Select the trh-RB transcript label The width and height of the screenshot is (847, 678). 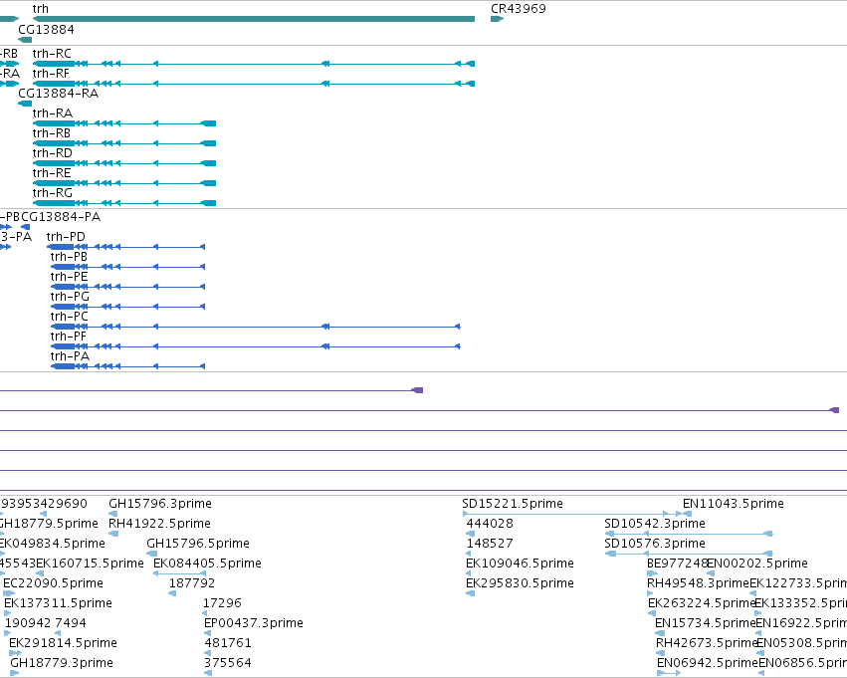(x=52, y=132)
